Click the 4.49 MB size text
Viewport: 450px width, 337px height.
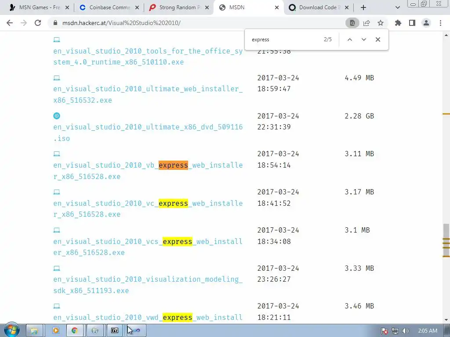click(x=359, y=78)
